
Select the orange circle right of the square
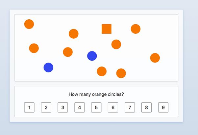[x=136, y=29]
